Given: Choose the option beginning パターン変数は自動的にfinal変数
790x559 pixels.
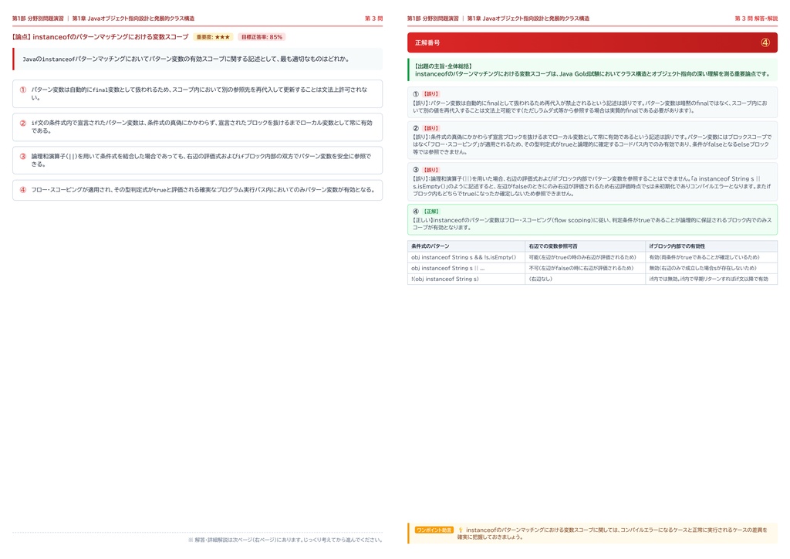Looking at the screenshot, I should pos(197,93).
